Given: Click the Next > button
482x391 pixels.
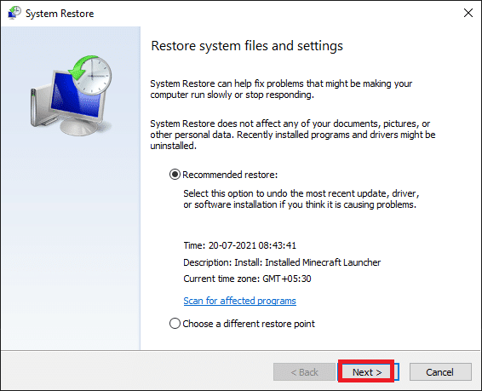Looking at the screenshot, I should coord(367,372).
